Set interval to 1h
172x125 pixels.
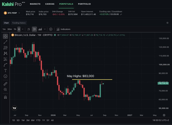15,29
